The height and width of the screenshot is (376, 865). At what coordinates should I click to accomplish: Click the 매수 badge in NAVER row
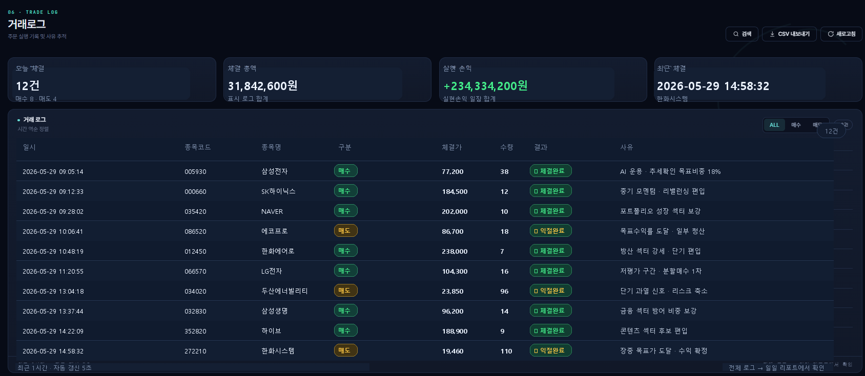pos(346,211)
